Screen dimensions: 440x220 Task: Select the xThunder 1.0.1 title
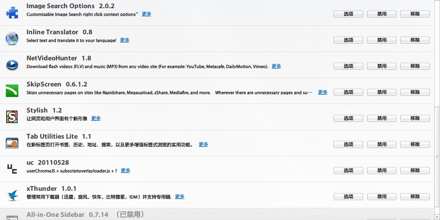coord(51,188)
